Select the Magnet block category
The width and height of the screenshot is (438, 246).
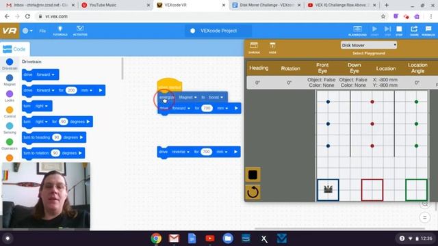pyautogui.click(x=10, y=80)
